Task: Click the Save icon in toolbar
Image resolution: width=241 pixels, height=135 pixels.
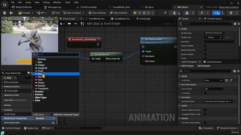Action: (x=5, y=13)
